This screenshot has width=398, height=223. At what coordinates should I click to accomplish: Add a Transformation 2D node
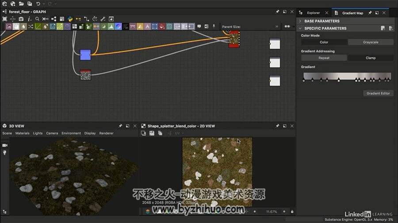tap(155, 26)
